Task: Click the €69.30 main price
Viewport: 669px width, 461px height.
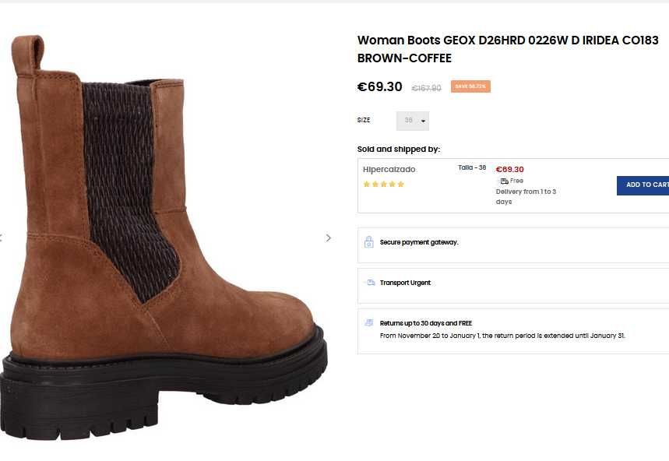Action: (379, 86)
